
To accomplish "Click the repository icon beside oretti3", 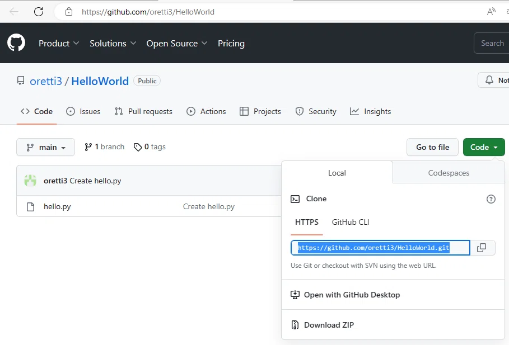I will [x=21, y=81].
